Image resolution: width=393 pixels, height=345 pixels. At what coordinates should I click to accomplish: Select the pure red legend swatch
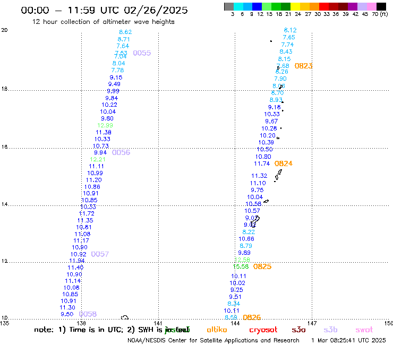pos(324,6)
